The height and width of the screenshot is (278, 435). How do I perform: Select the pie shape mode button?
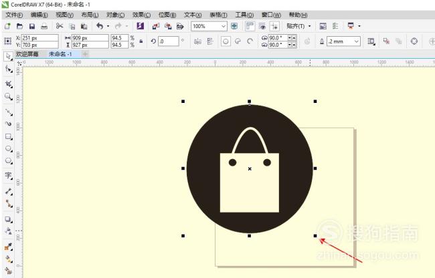(x=238, y=41)
